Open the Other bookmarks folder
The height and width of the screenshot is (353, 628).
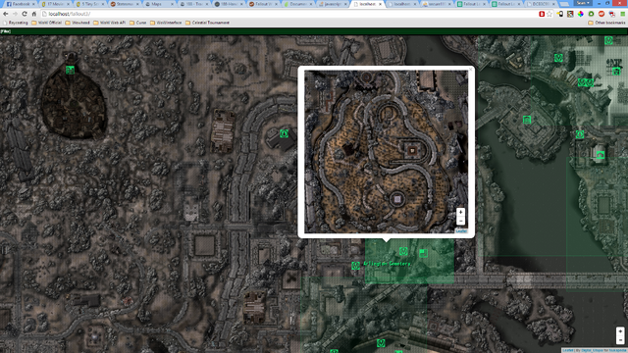tap(606, 23)
